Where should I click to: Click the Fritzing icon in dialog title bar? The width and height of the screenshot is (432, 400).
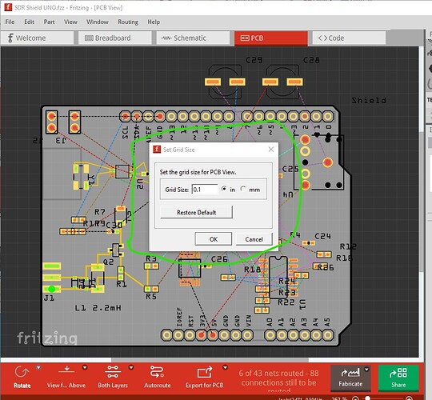click(x=157, y=150)
